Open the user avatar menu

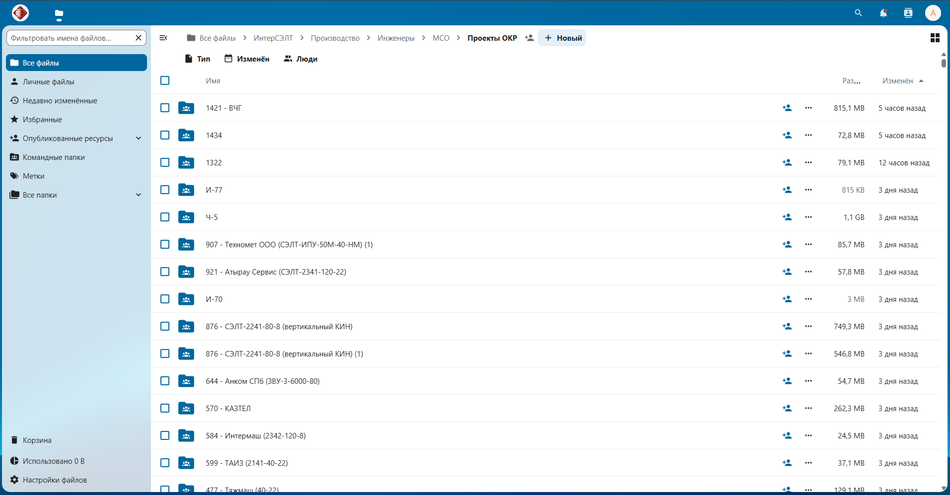point(933,13)
